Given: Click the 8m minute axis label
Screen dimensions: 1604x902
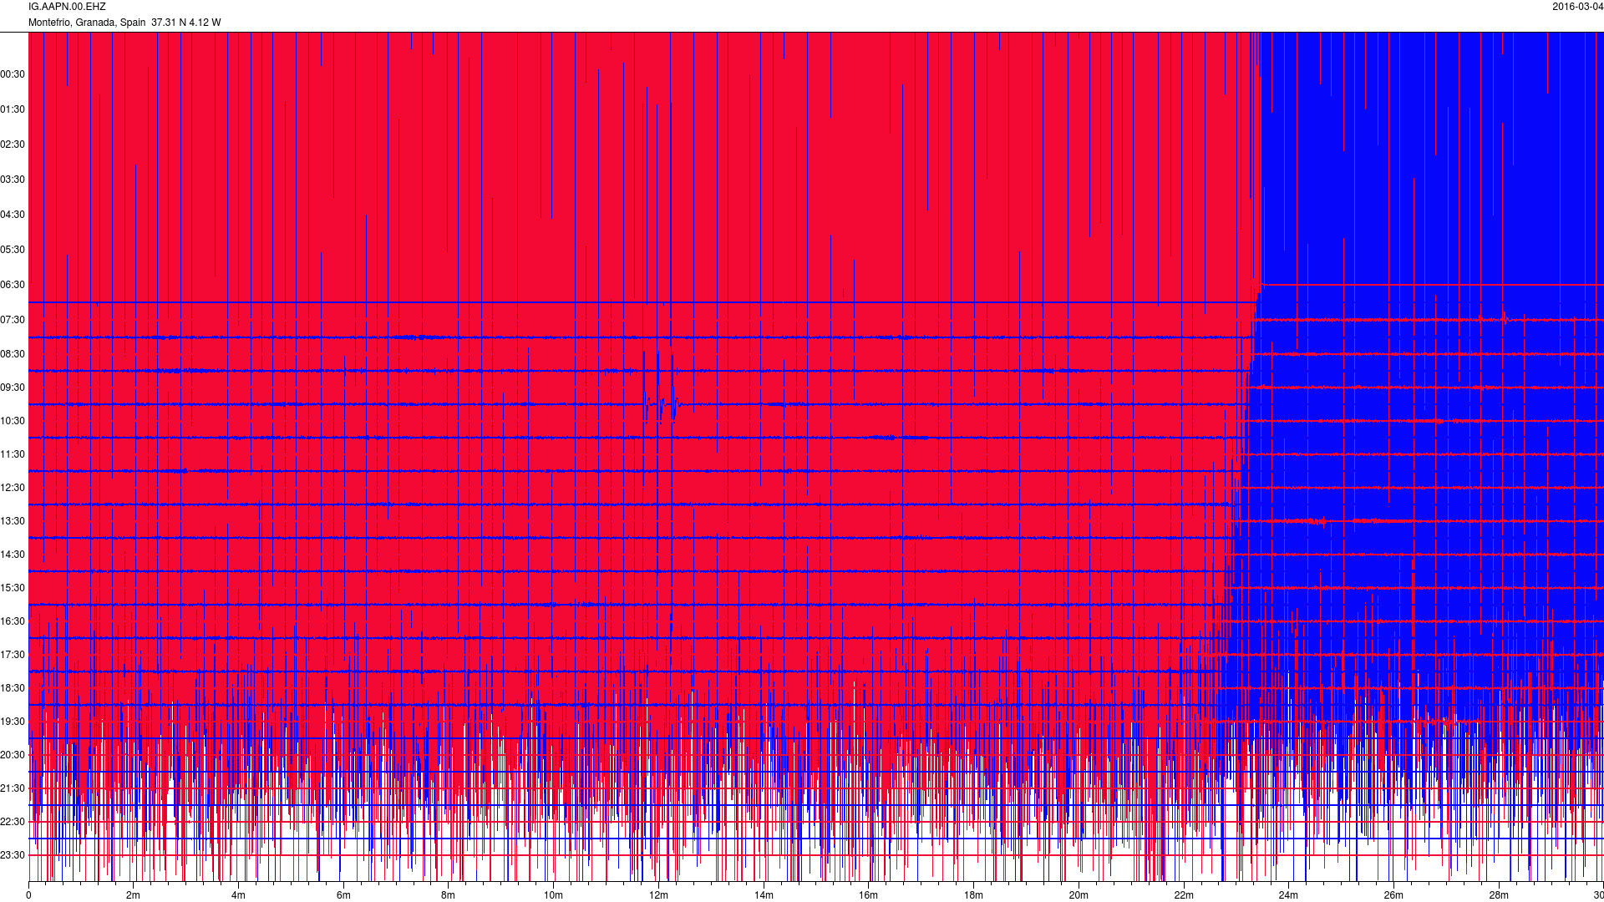Looking at the screenshot, I should click(449, 895).
